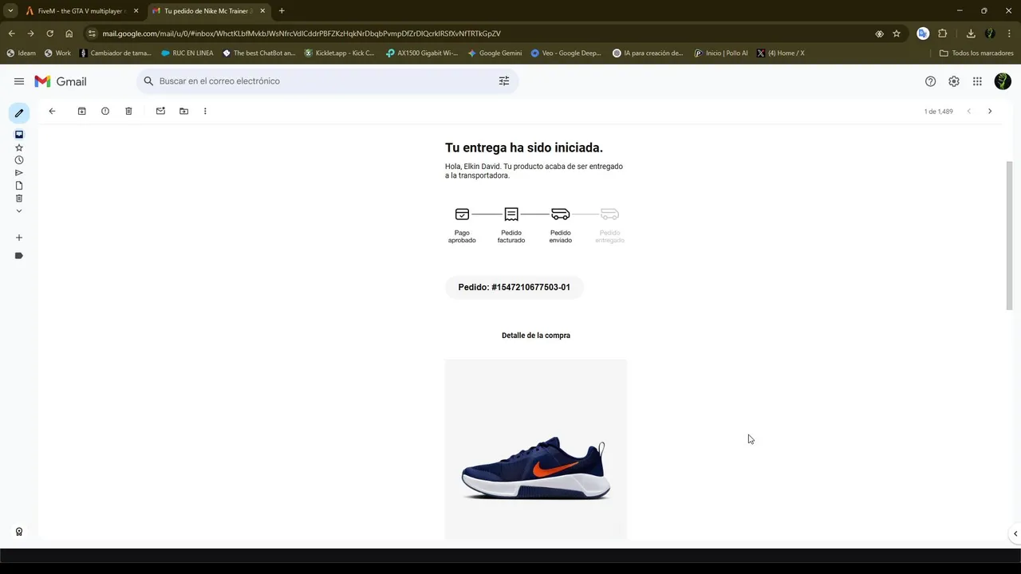Screen dimensions: 1021x574
Task: Expand more sidebar labels chevron
Action: (x=19, y=211)
